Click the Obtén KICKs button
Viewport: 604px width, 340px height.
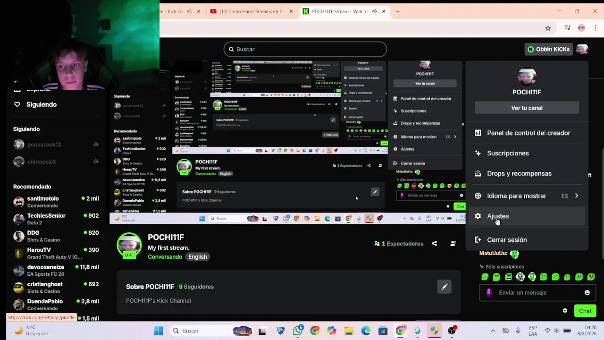pyautogui.click(x=548, y=49)
